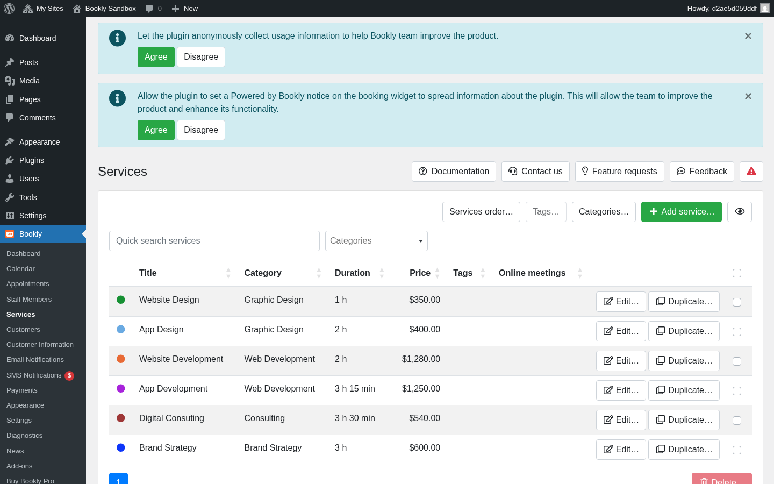Click the Bookly calendar icon

(x=10, y=234)
